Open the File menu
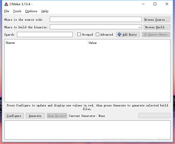 pyautogui.click(x=7, y=11)
